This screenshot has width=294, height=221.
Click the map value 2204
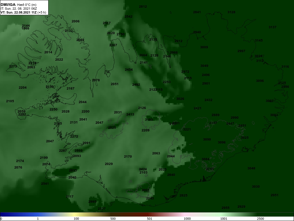pos(23,88)
